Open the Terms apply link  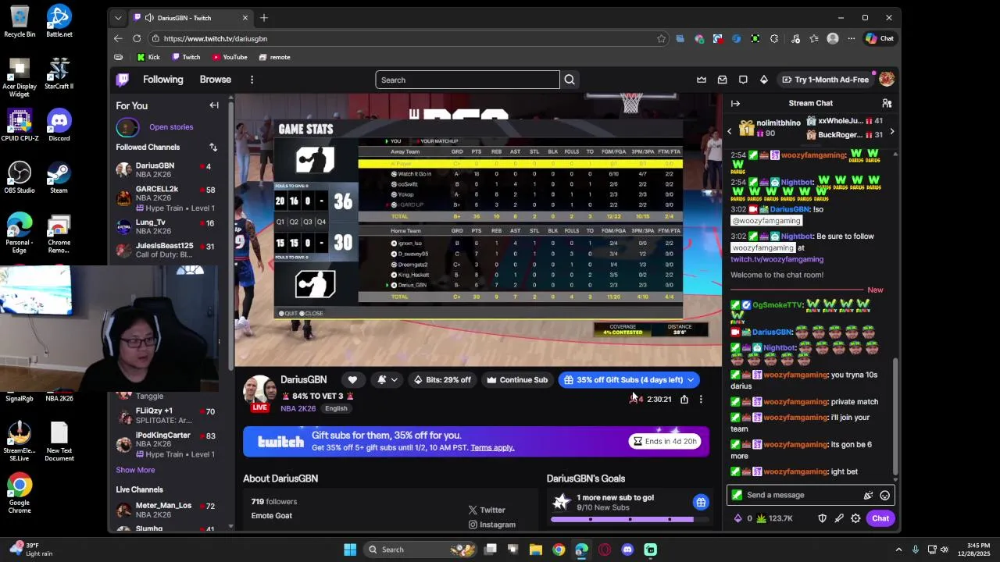point(492,448)
